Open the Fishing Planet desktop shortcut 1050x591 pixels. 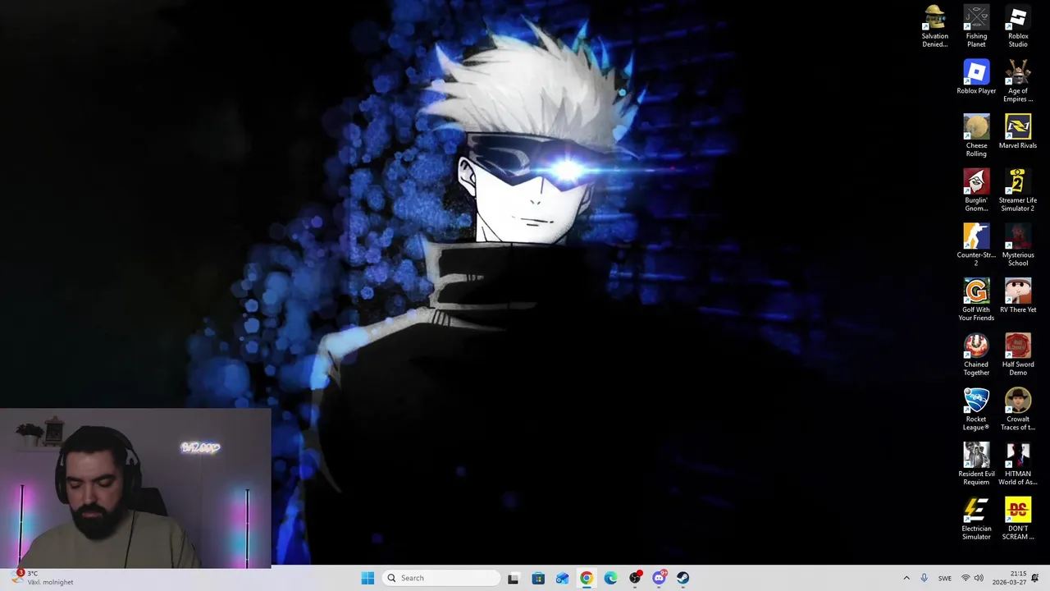point(976,27)
